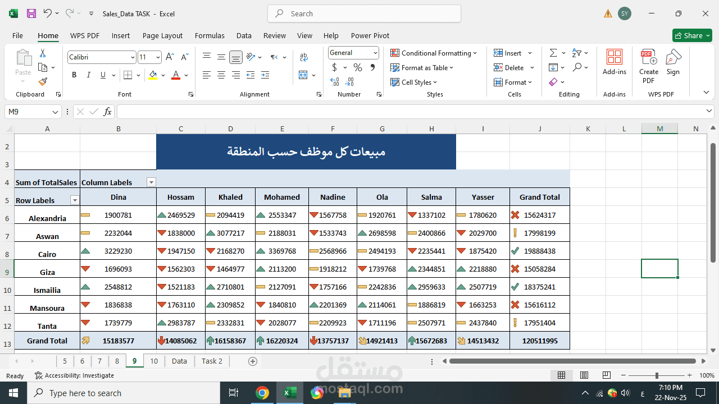Toggle italic formatting

[x=88, y=75]
